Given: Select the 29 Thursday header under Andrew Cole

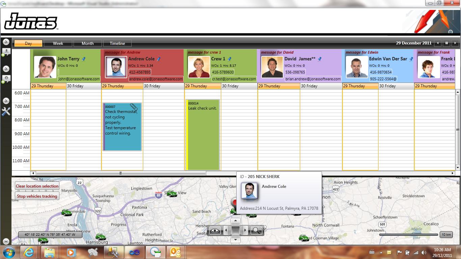Looking at the screenshot, I should pyautogui.click(x=122, y=86).
